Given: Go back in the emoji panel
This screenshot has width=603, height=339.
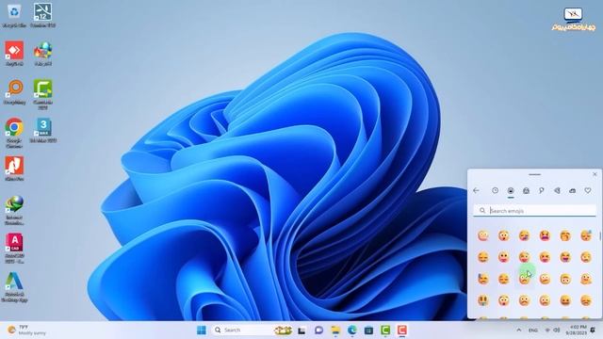Looking at the screenshot, I should point(476,190).
